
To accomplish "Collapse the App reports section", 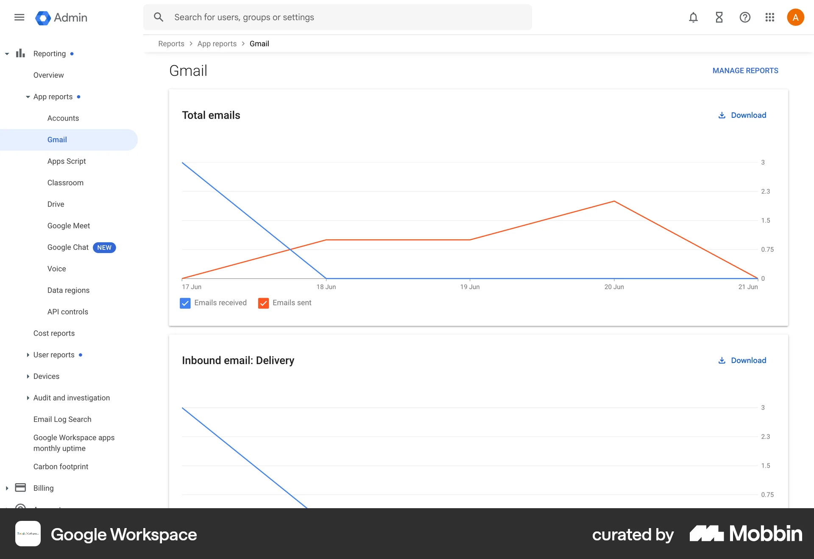I will tap(27, 97).
